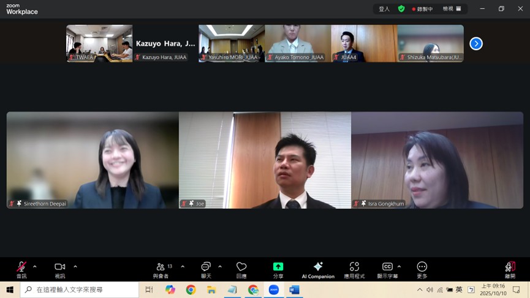Click the green share screen icon

click(278, 267)
